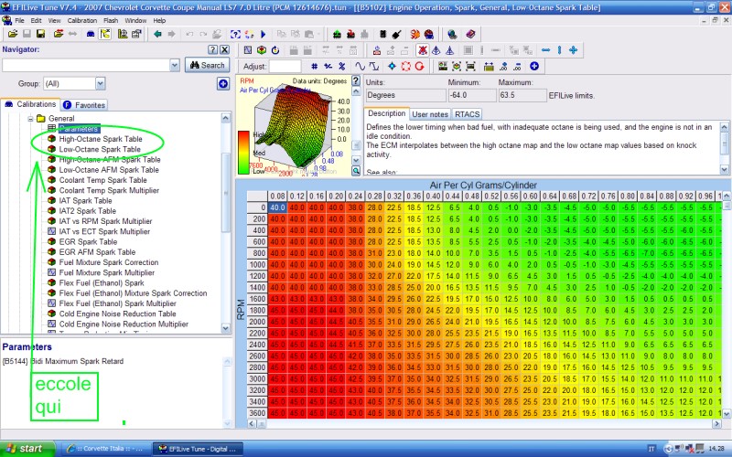
Task: Switch to the User notes tab
Action: (430, 114)
